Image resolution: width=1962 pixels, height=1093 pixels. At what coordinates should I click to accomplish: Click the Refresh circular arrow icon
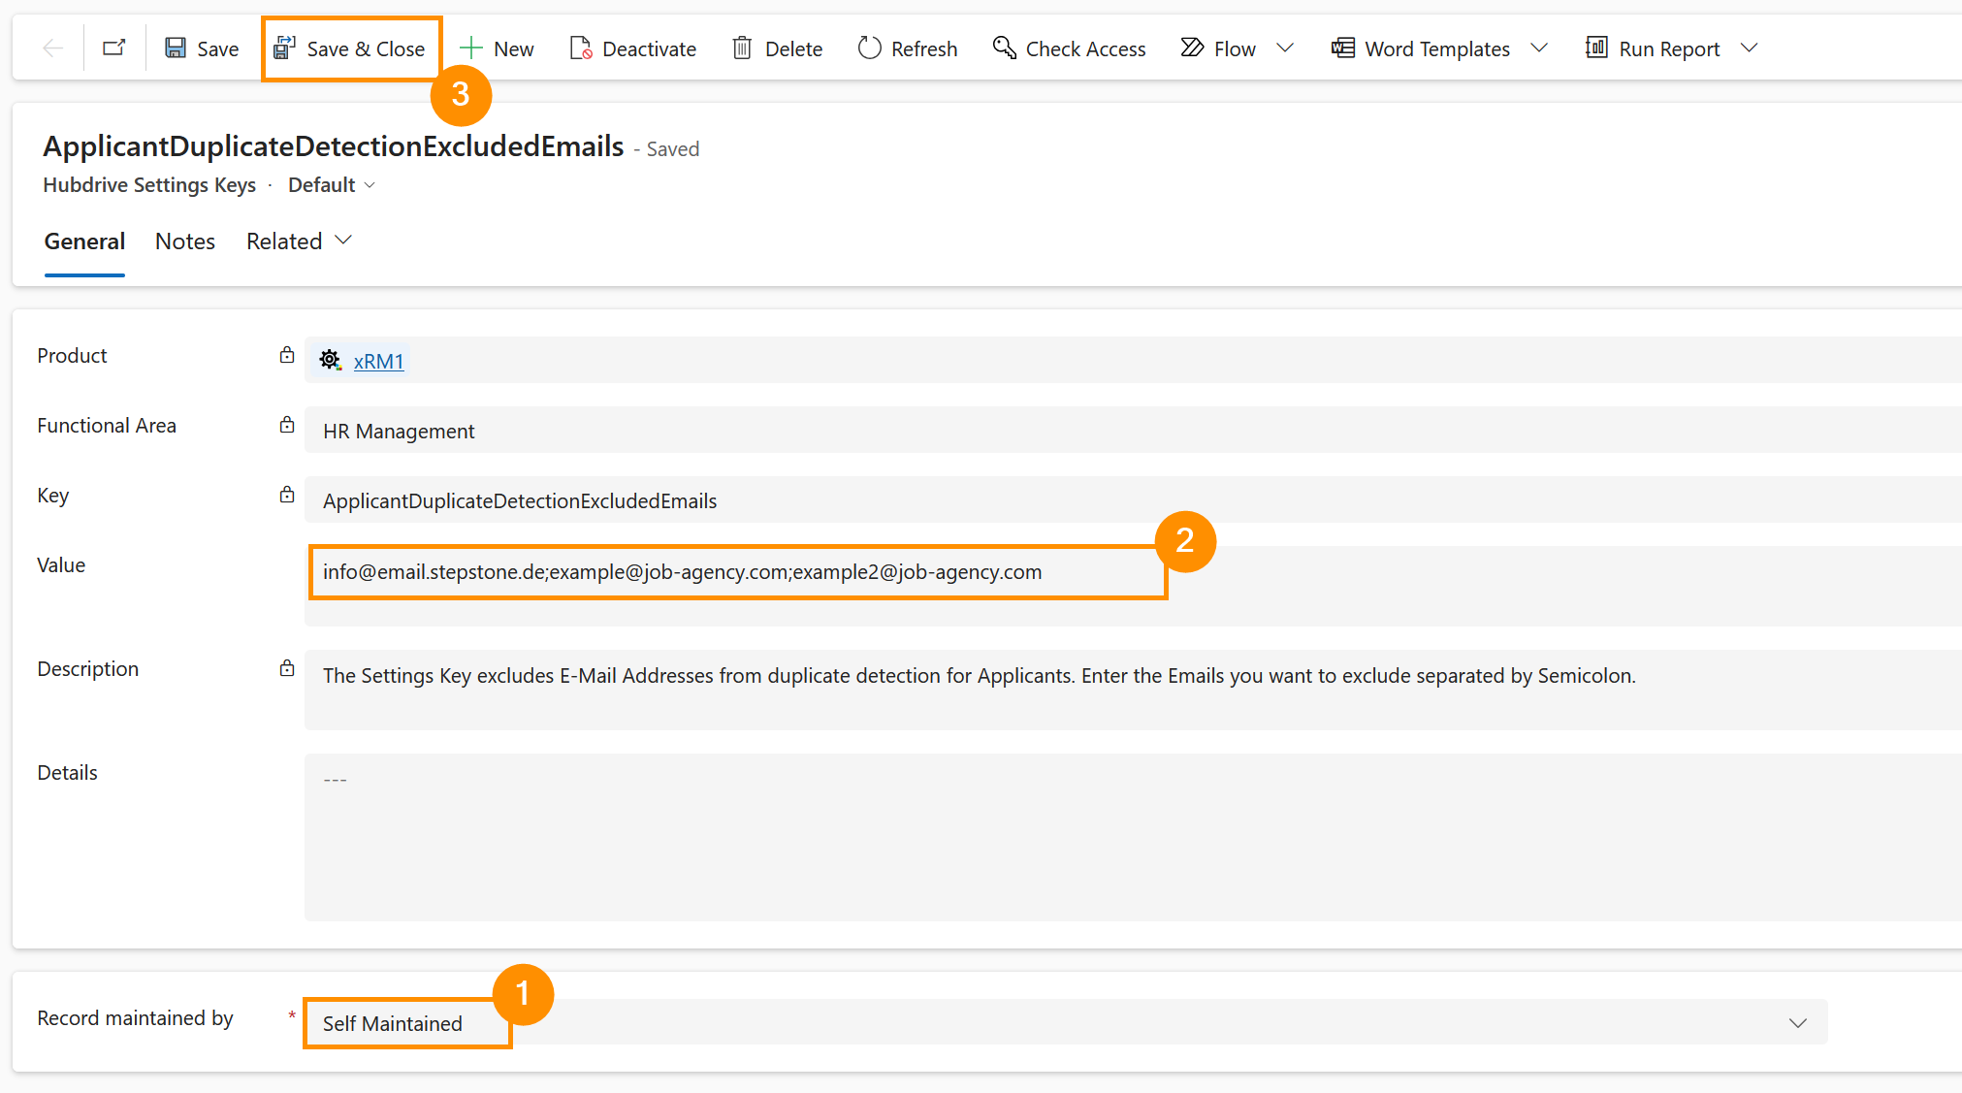pos(869,48)
